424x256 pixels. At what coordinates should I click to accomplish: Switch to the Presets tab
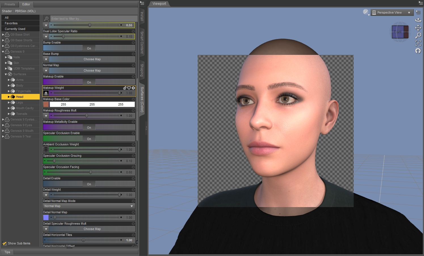10,4
